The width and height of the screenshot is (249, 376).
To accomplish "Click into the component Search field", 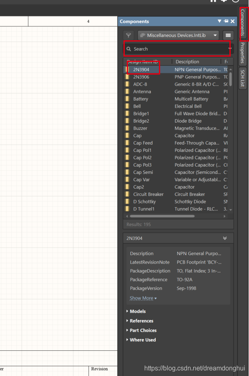I will pos(177,49).
